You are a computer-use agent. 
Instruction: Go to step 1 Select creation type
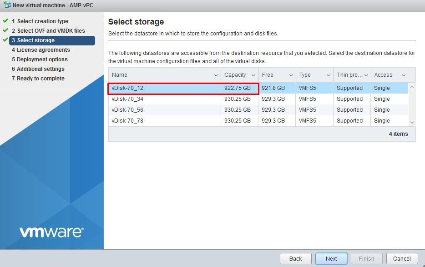(40, 21)
